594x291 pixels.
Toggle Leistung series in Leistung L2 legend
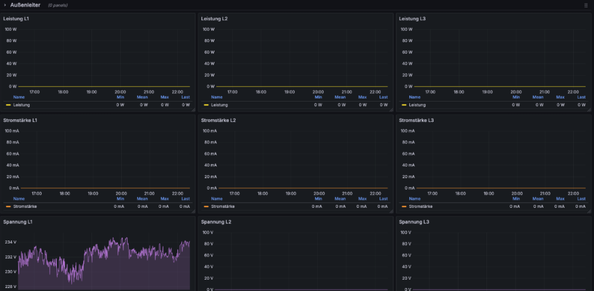click(220, 105)
